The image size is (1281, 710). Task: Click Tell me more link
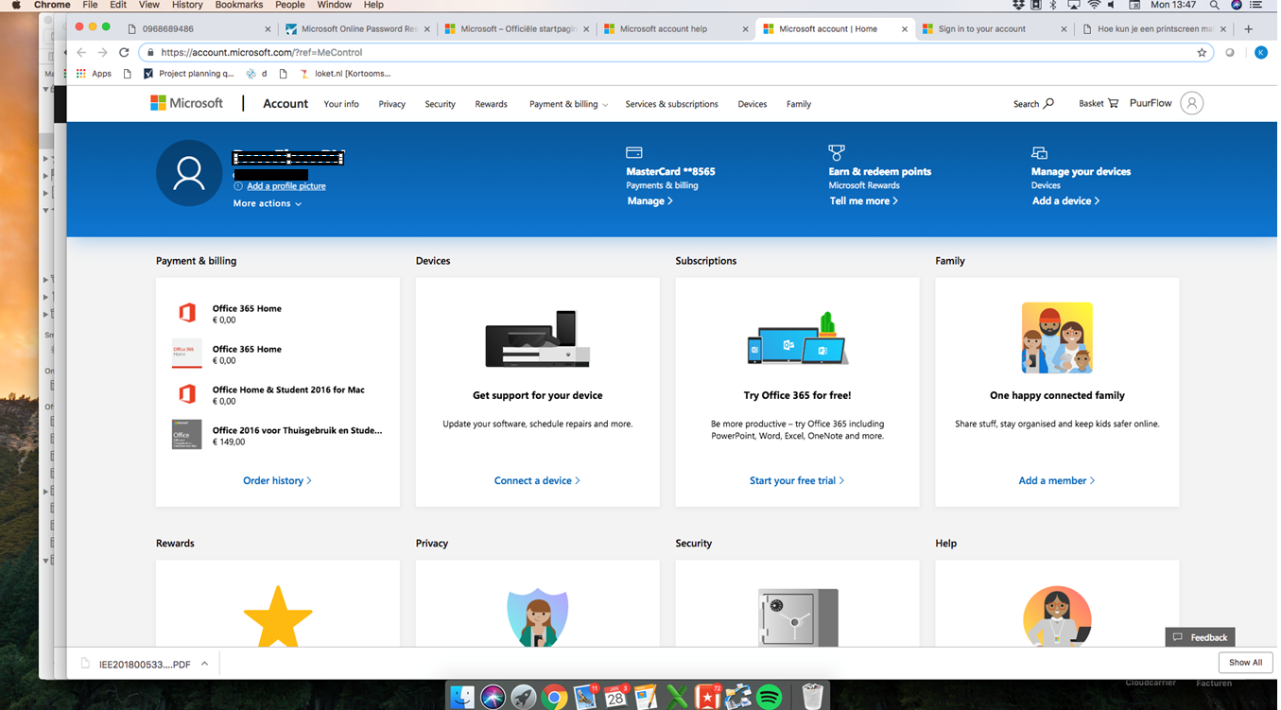pos(864,201)
